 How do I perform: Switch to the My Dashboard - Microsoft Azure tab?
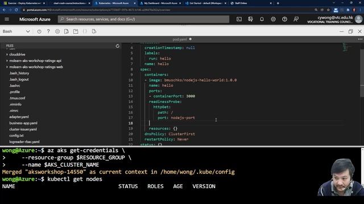tap(160, 3)
